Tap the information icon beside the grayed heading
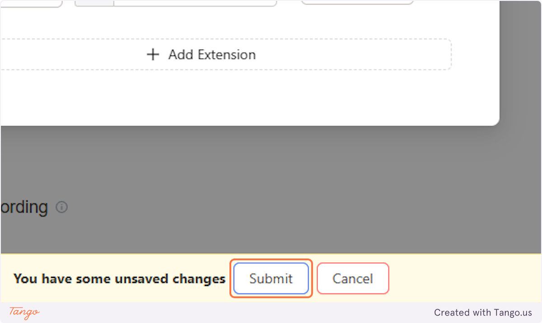 coord(61,207)
